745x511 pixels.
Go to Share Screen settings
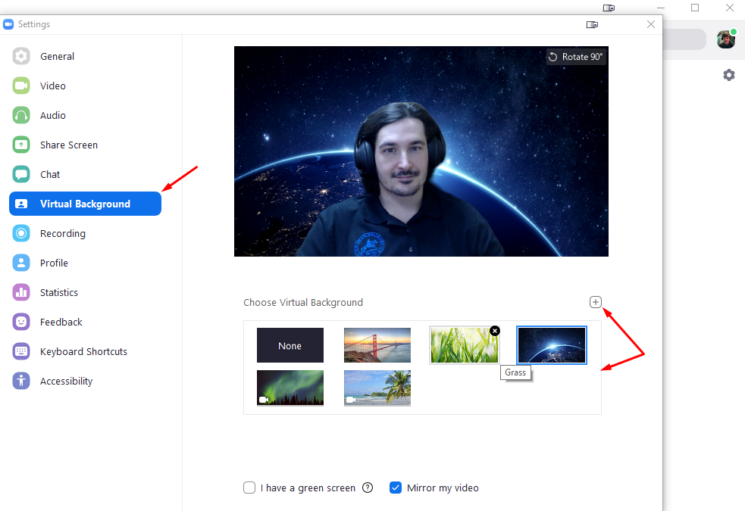point(68,145)
